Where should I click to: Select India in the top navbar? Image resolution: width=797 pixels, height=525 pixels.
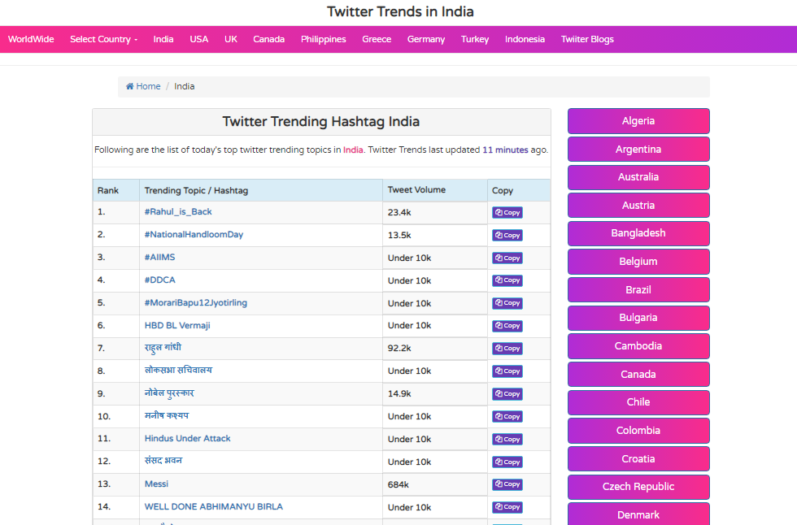point(163,39)
